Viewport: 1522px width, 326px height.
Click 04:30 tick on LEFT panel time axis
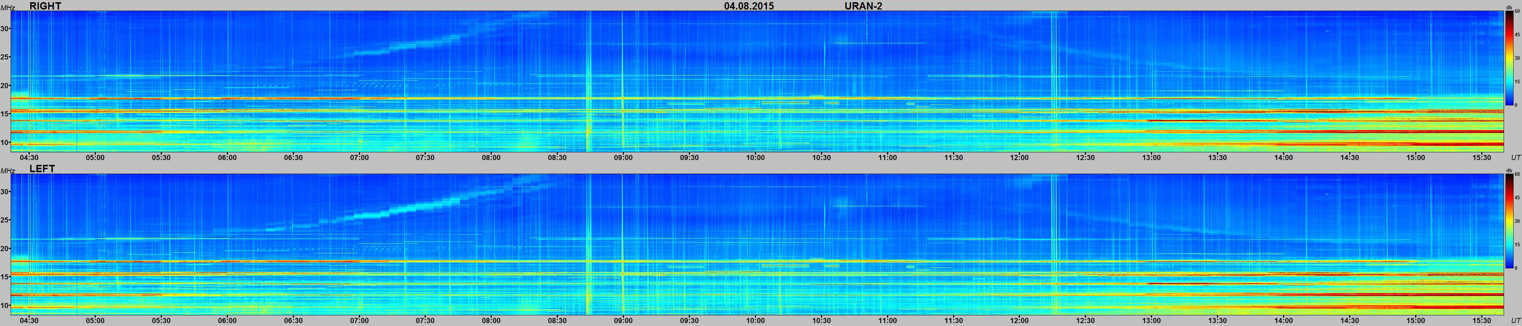tap(29, 321)
